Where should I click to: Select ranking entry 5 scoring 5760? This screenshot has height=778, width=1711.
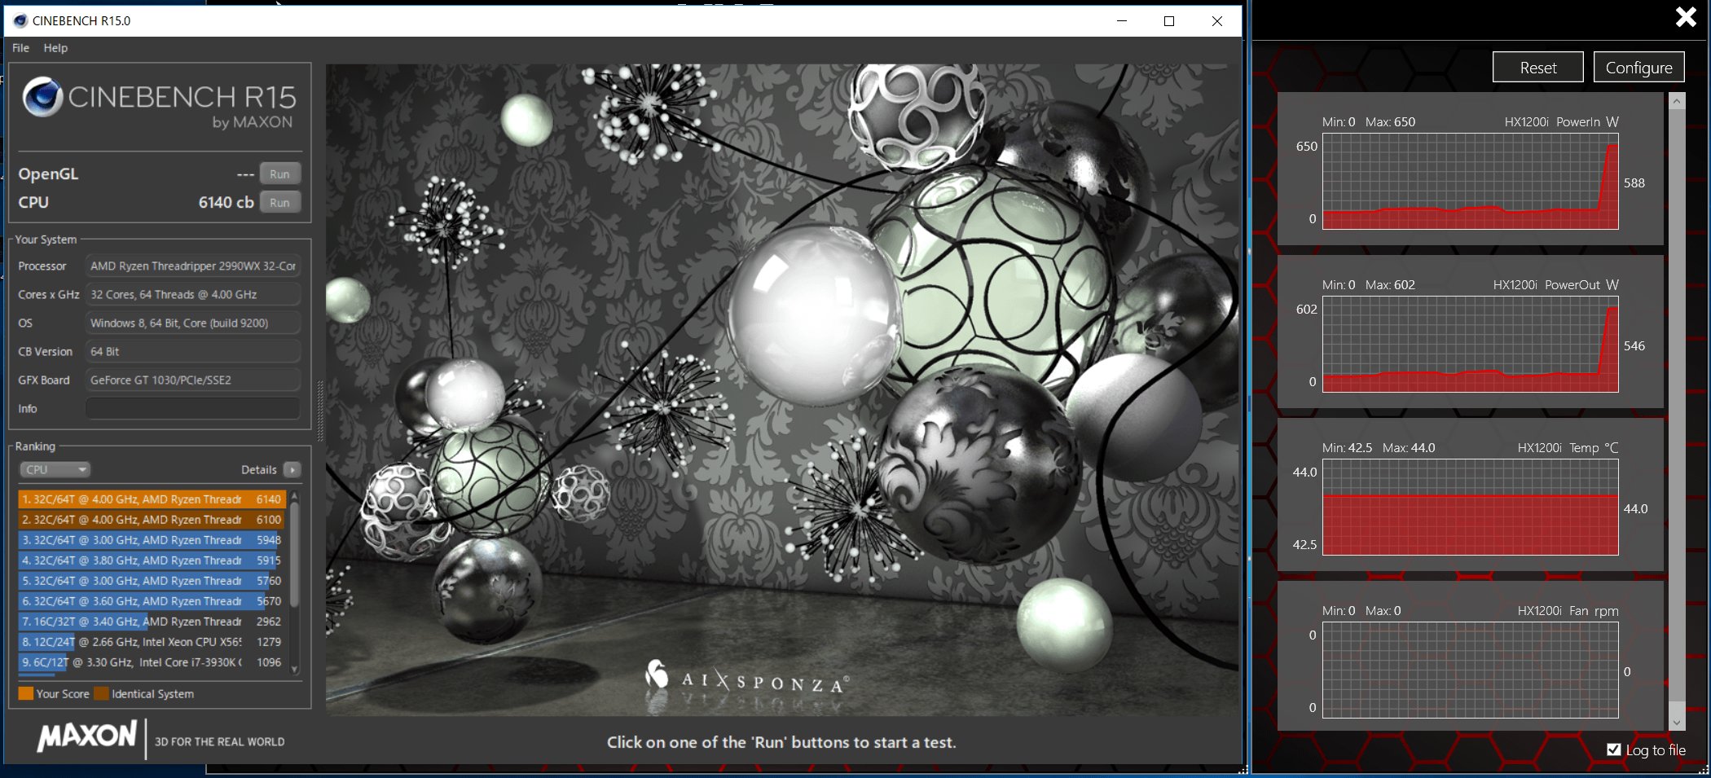[151, 581]
